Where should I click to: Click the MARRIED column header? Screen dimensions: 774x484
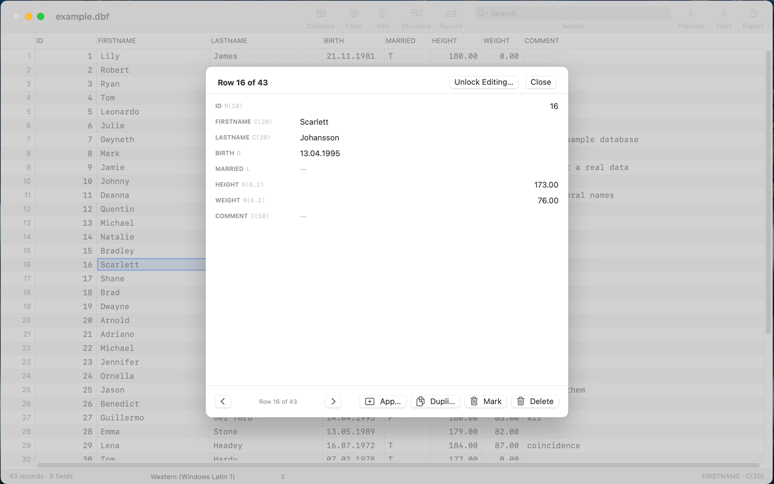pyautogui.click(x=407, y=41)
